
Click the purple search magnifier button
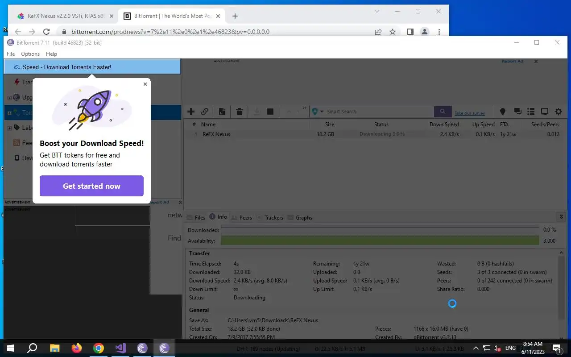[x=443, y=112]
